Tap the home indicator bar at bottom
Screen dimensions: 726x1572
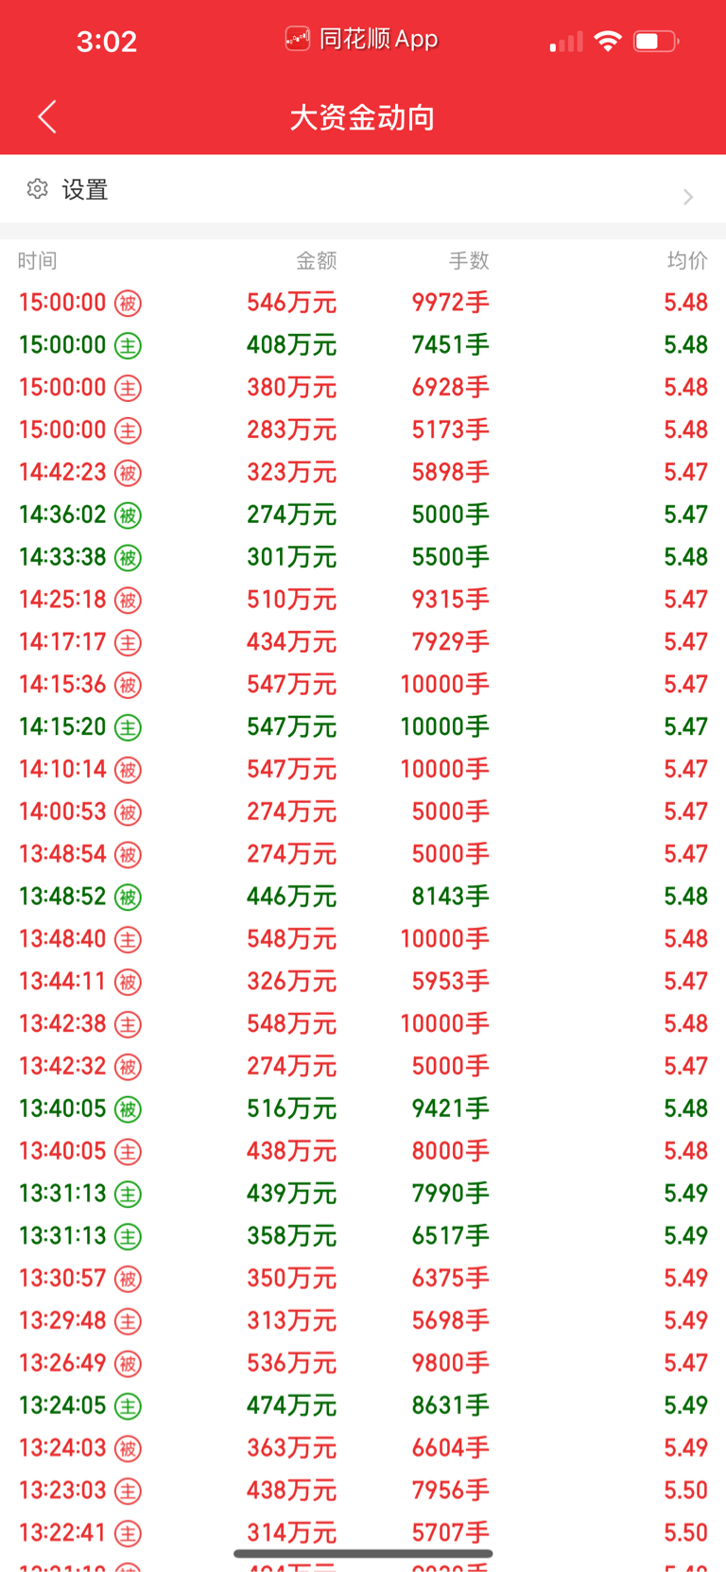[x=363, y=1554]
